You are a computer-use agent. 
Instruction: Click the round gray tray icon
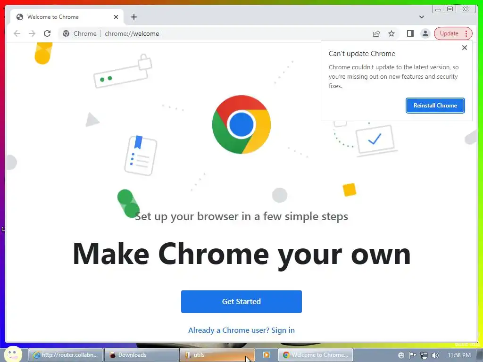pos(401,355)
